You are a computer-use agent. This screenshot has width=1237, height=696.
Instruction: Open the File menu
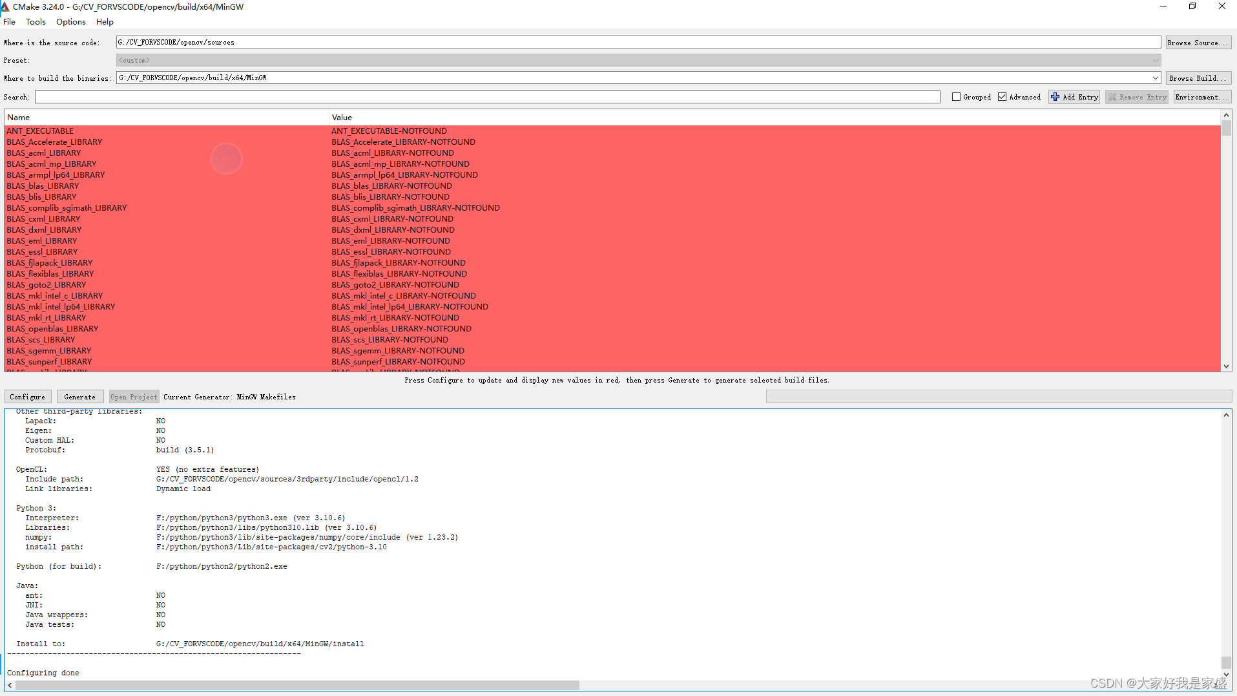click(9, 21)
